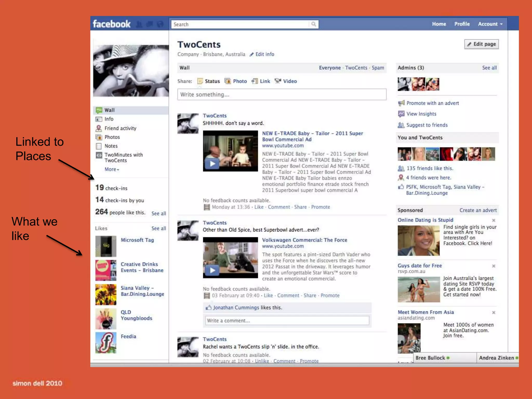Close the Guys date for Free ad
Image resolution: width=532 pixels, height=399 pixels.
[x=494, y=266]
